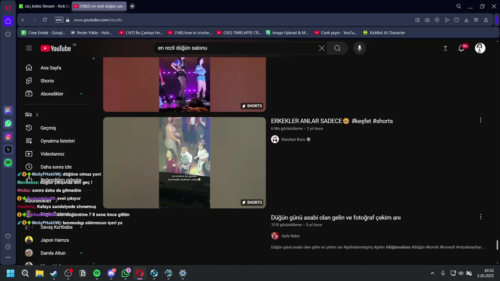Image resolution: width=500 pixels, height=281 pixels.
Task: Open Opera tab search magnifier
Action: point(459,6)
